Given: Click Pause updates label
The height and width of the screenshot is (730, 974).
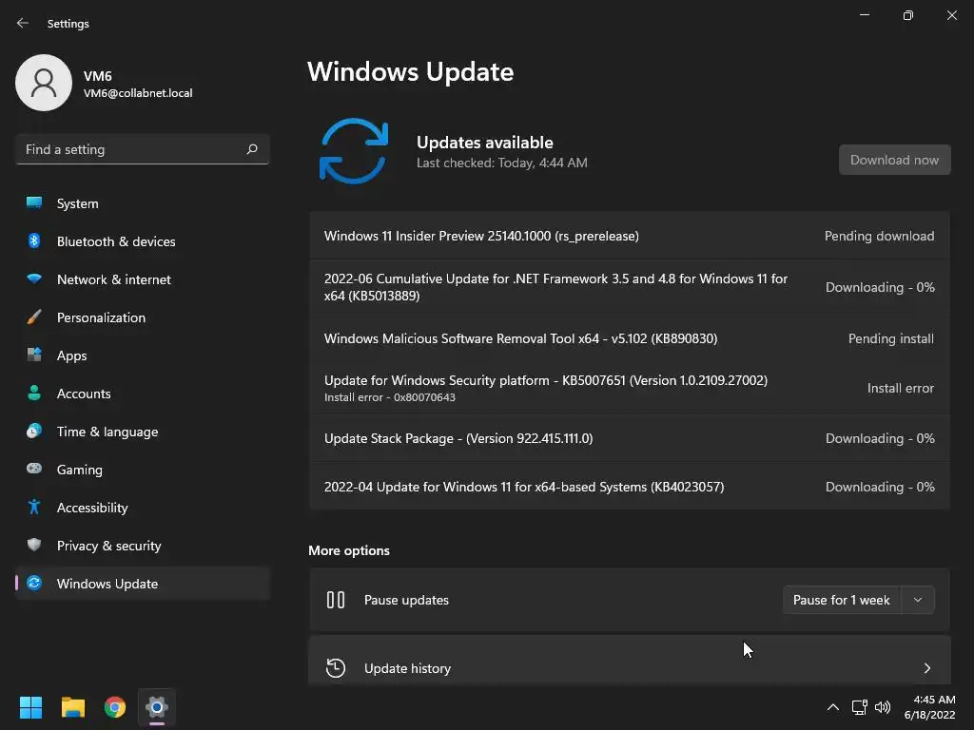Looking at the screenshot, I should coord(406,600).
